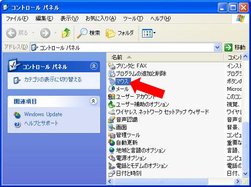Open the 日付と時刻 icon

coord(111,173)
